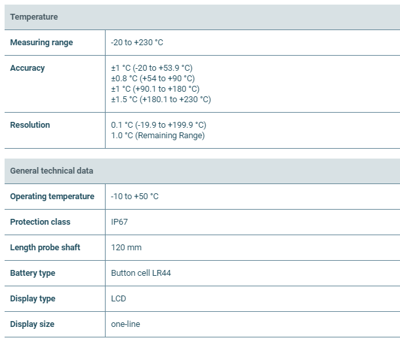Click the General technical data header
Screen dimensions: 400x342
tap(52, 171)
